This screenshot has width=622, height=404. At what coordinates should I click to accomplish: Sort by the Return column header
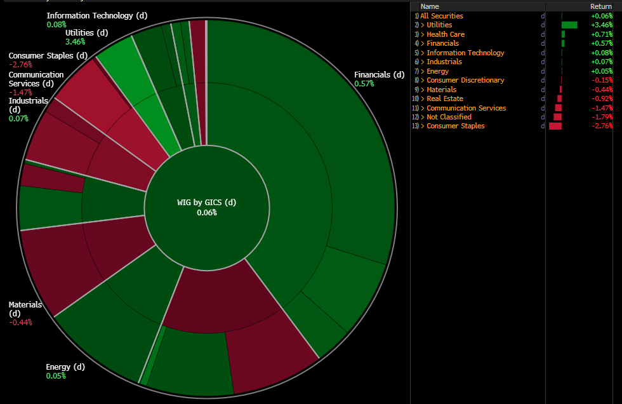[600, 6]
